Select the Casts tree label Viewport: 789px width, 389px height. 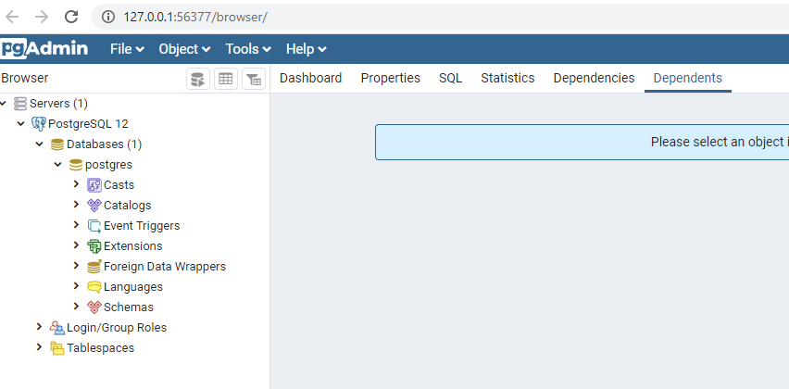click(119, 185)
